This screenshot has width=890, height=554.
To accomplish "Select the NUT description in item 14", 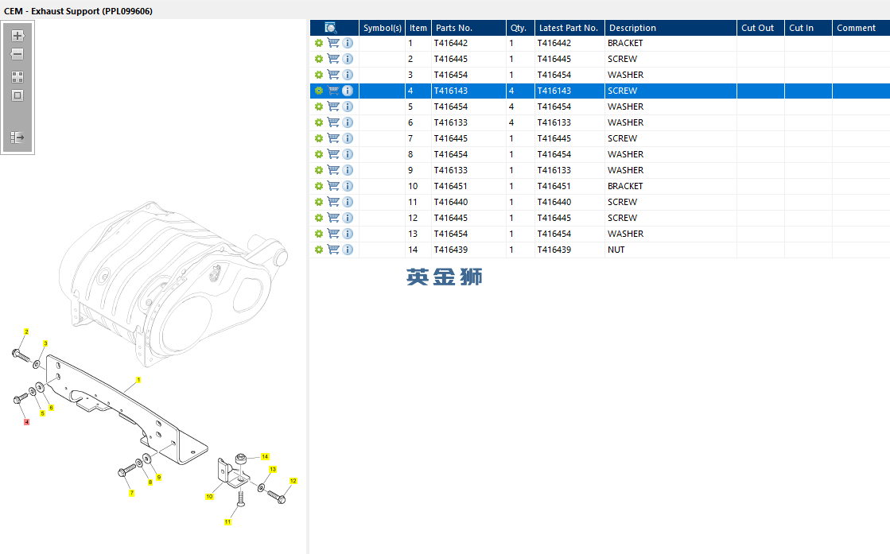I will (616, 250).
